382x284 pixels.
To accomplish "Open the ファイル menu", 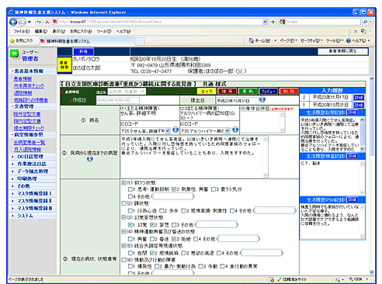I will click(22, 31).
